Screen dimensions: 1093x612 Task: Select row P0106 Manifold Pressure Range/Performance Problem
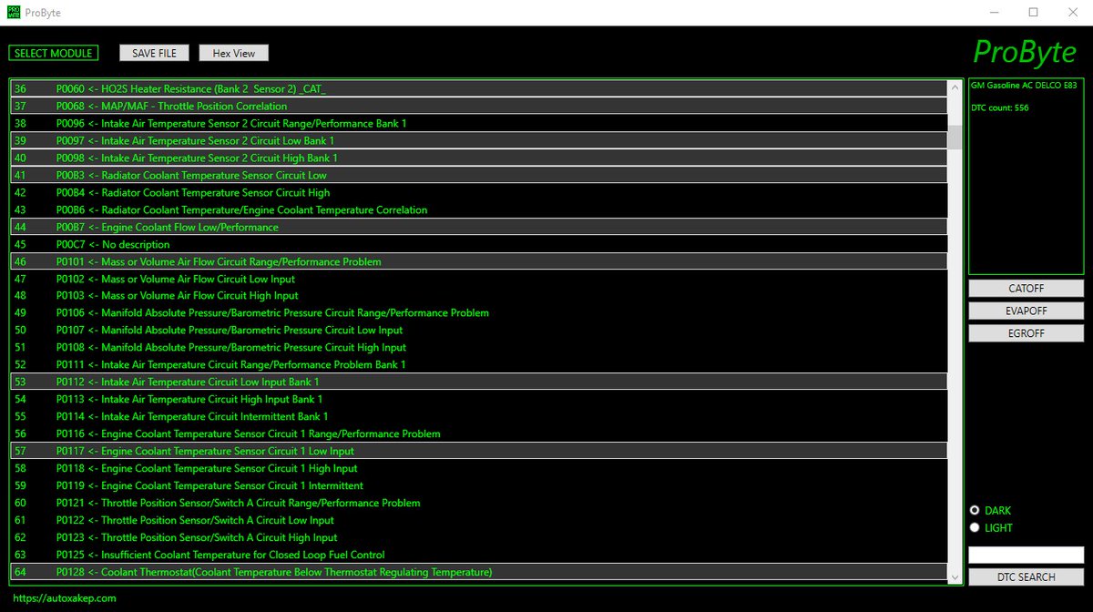479,312
